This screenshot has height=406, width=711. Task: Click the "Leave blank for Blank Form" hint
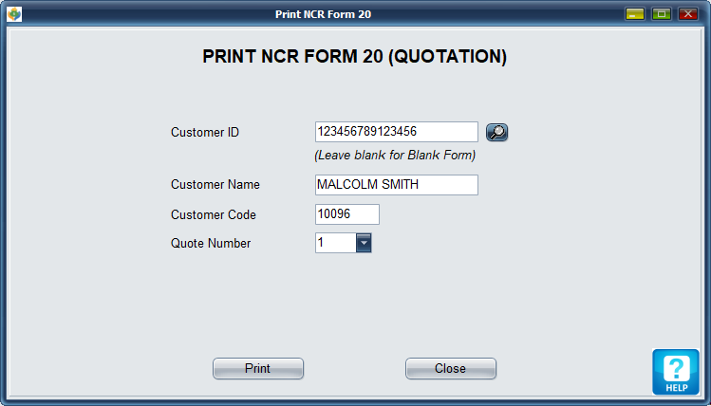click(395, 155)
